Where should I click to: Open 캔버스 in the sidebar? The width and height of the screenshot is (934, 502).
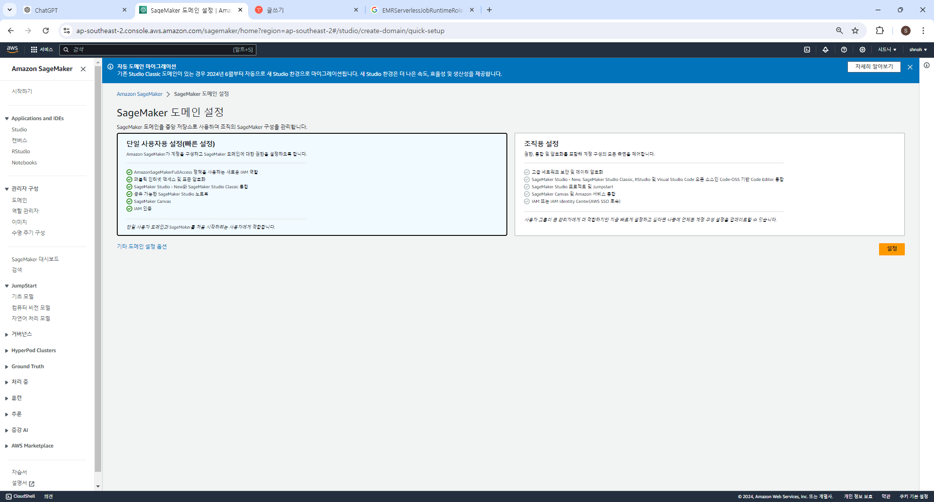(x=19, y=140)
